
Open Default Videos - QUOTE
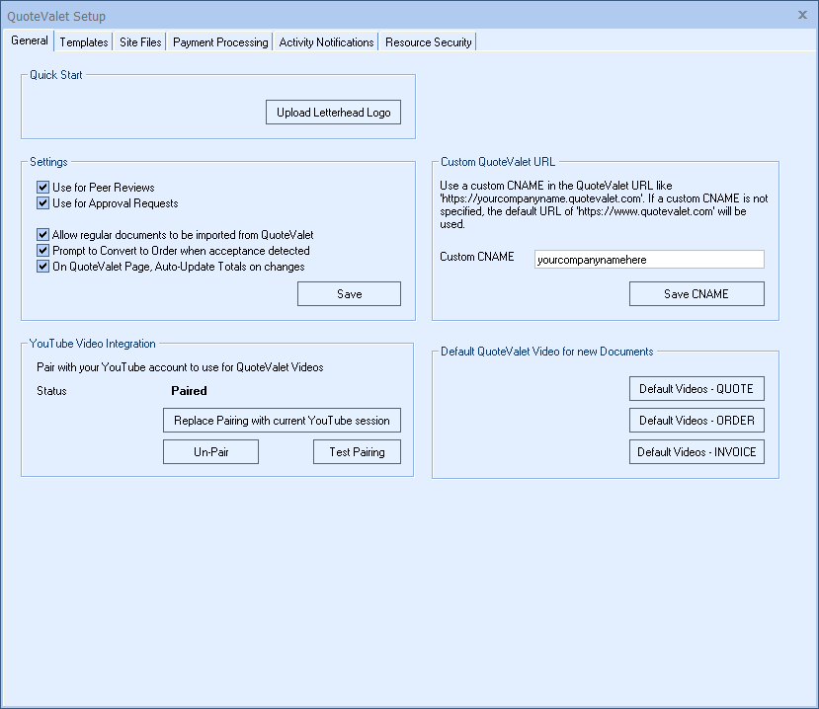696,388
